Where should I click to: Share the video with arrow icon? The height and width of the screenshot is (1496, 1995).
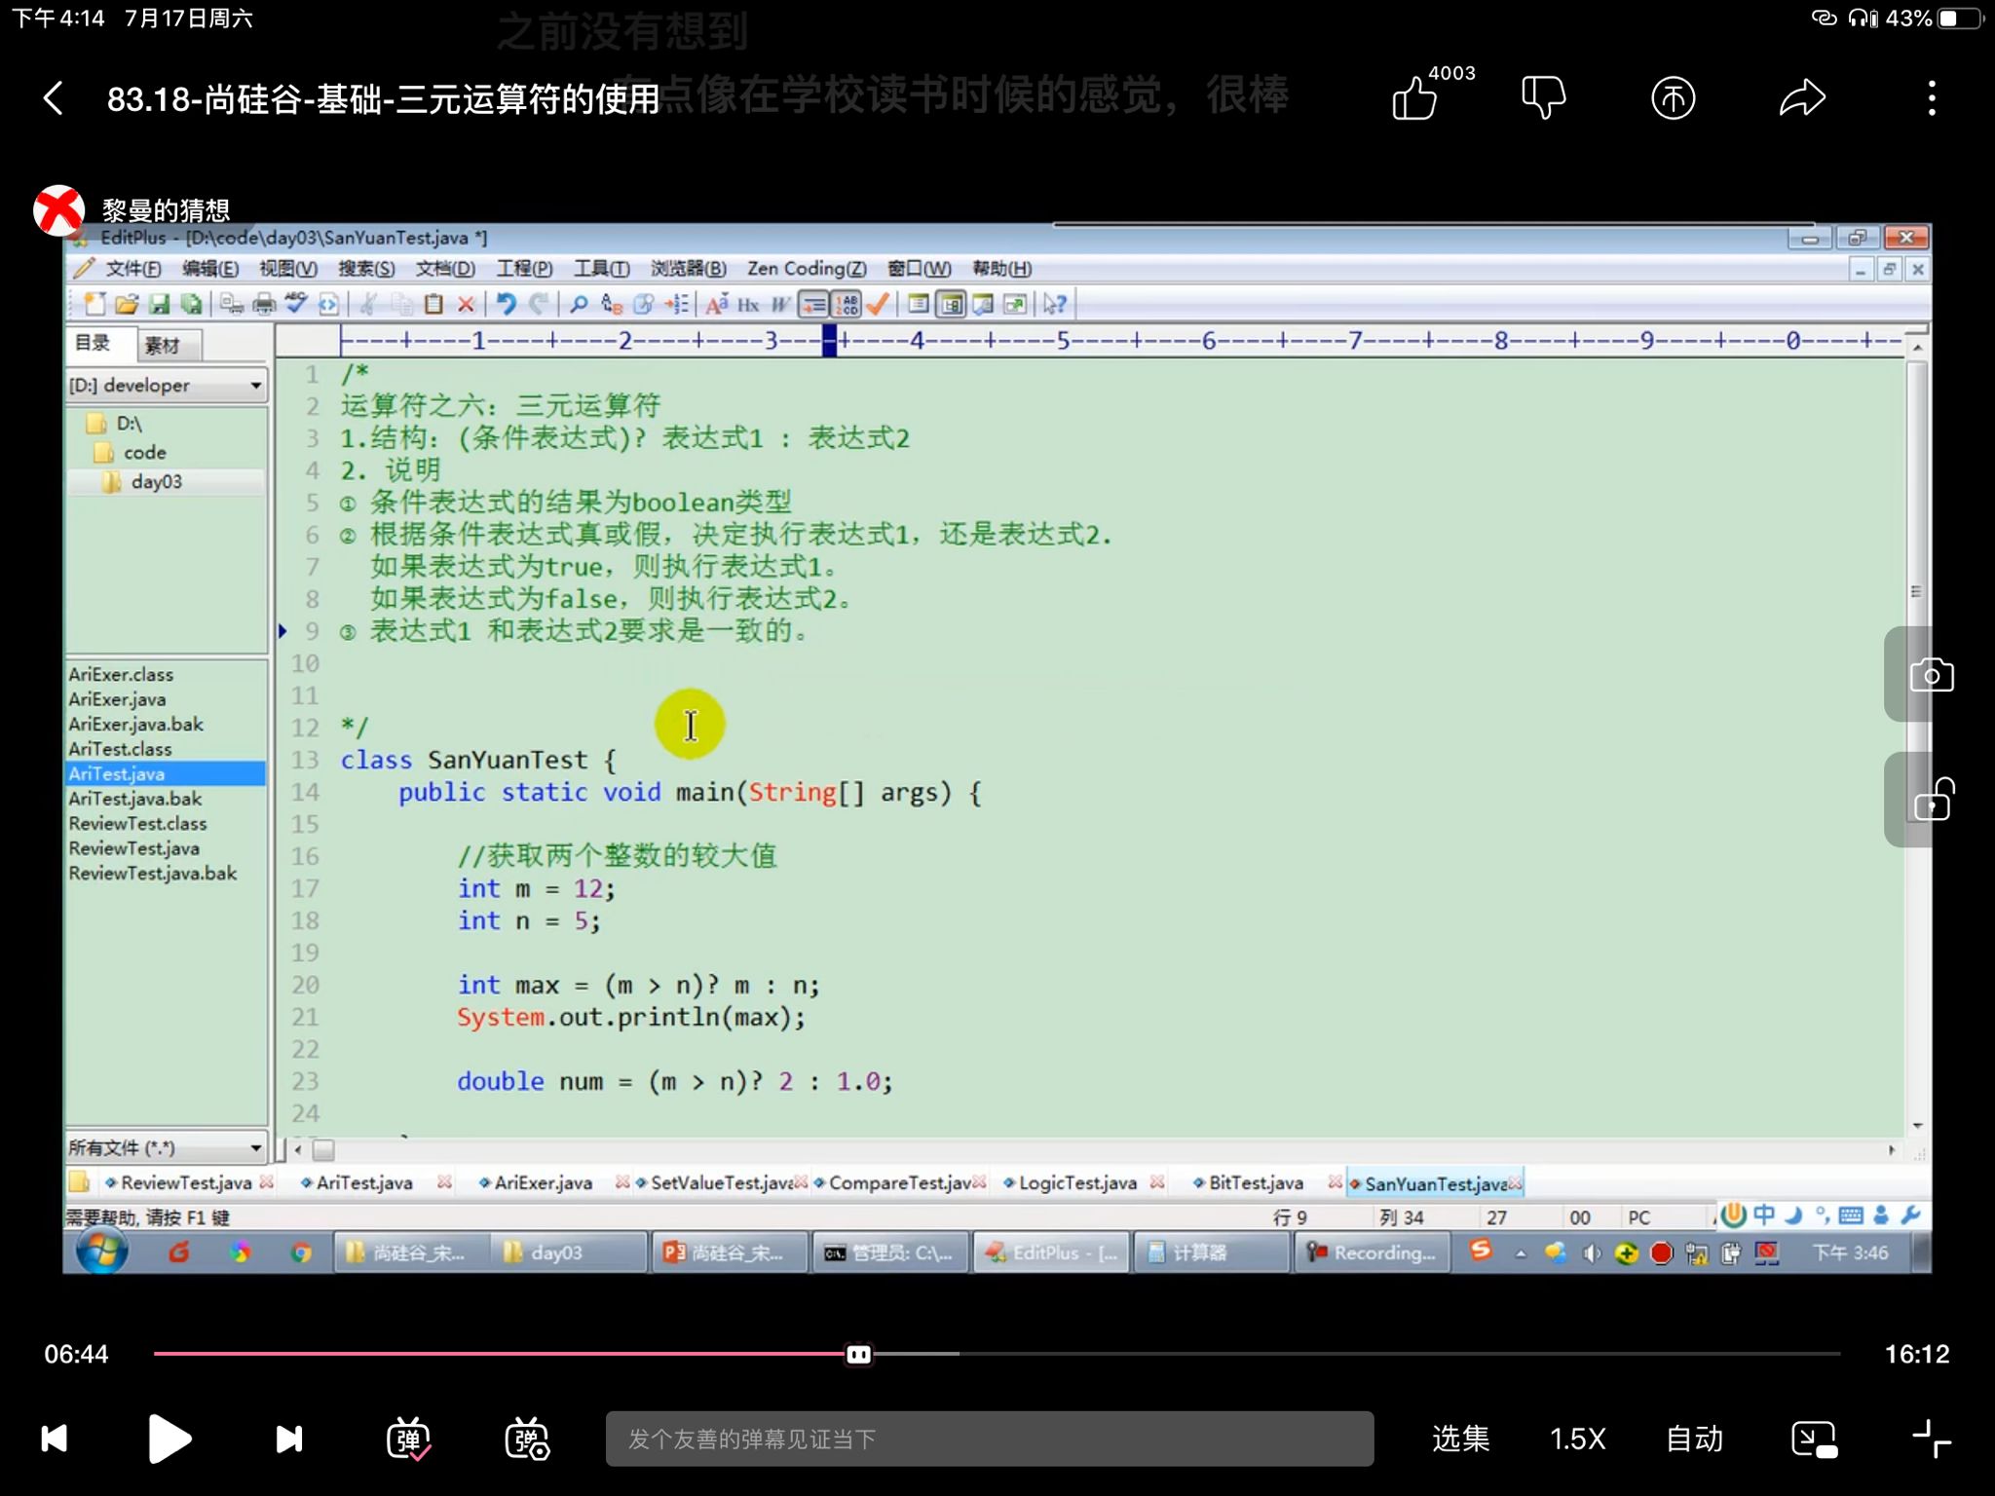click(x=1802, y=98)
